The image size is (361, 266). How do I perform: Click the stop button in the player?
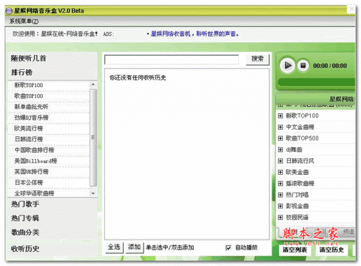[x=303, y=65]
